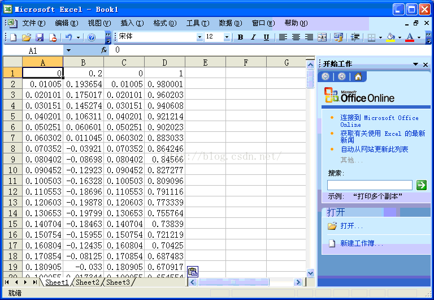
Task: Expand the Font Color dropdown arrow
Action: tap(419, 37)
